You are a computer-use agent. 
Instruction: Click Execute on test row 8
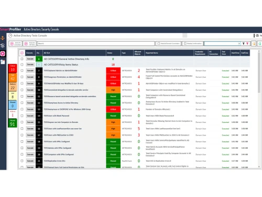click(30, 77)
